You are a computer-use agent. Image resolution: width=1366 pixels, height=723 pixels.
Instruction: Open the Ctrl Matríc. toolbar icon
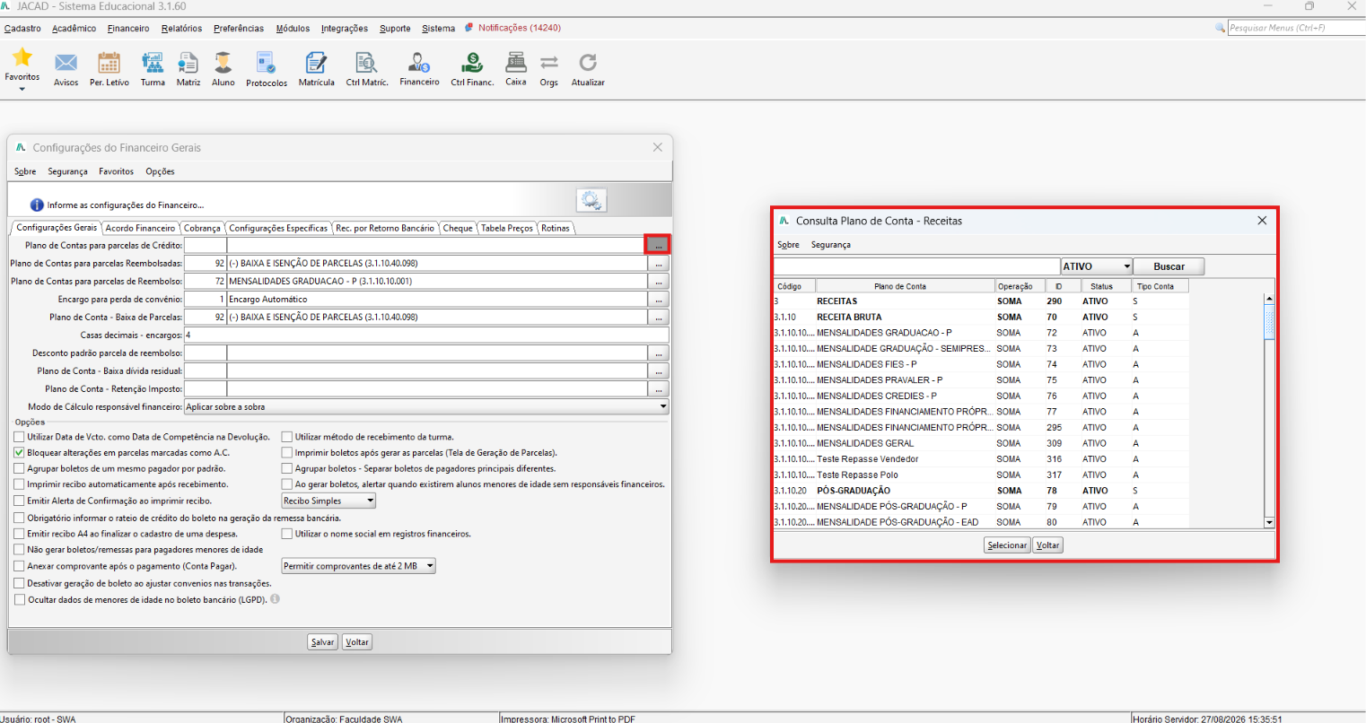[x=366, y=63]
